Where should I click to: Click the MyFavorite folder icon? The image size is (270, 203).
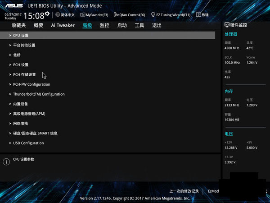[x=83, y=15]
